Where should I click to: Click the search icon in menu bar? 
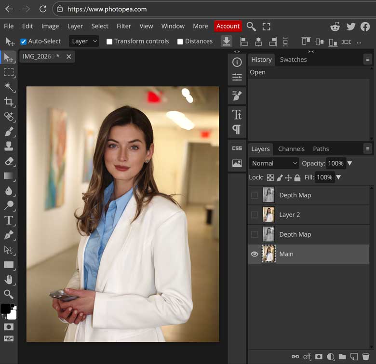(x=251, y=27)
